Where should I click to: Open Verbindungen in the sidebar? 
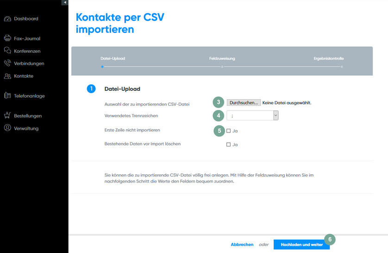coord(29,63)
